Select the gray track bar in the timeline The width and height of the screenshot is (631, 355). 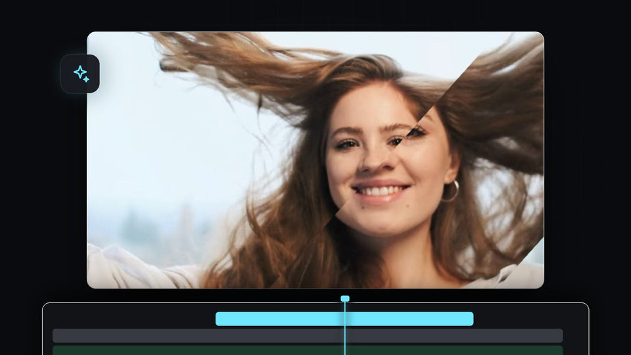coord(308,336)
